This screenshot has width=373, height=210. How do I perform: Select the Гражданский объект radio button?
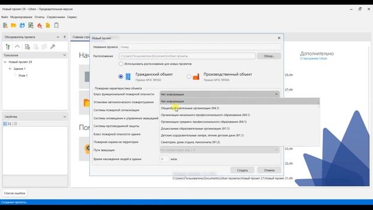tap(121, 76)
